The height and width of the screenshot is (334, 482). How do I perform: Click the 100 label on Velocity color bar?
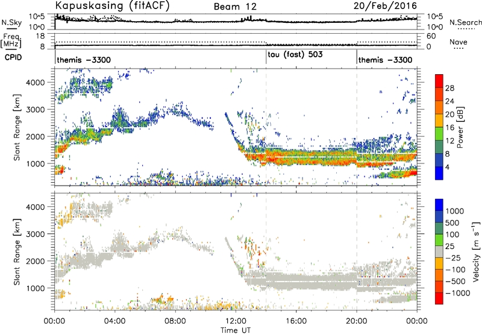452,235
